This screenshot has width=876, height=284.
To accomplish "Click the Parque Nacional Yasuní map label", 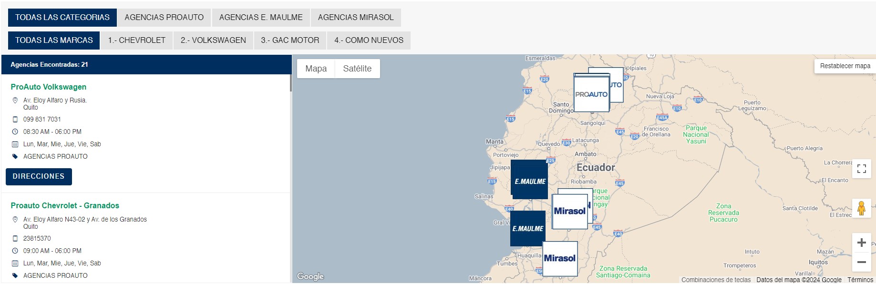I will click(x=696, y=134).
